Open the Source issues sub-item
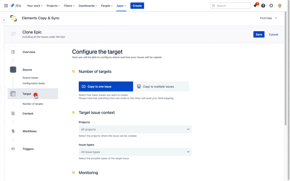The height and width of the screenshot is (181, 290). [30, 78]
